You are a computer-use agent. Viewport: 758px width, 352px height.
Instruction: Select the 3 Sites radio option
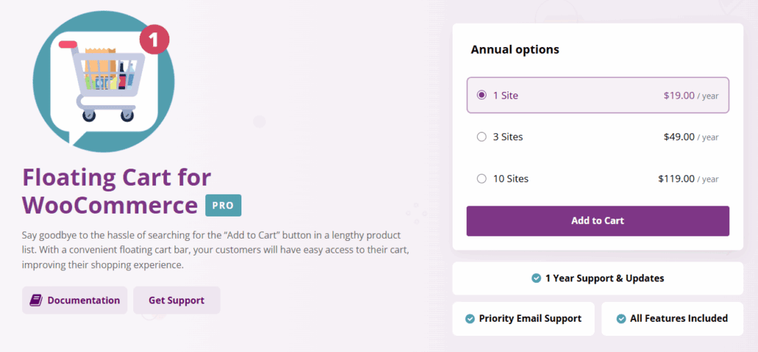[x=481, y=137]
